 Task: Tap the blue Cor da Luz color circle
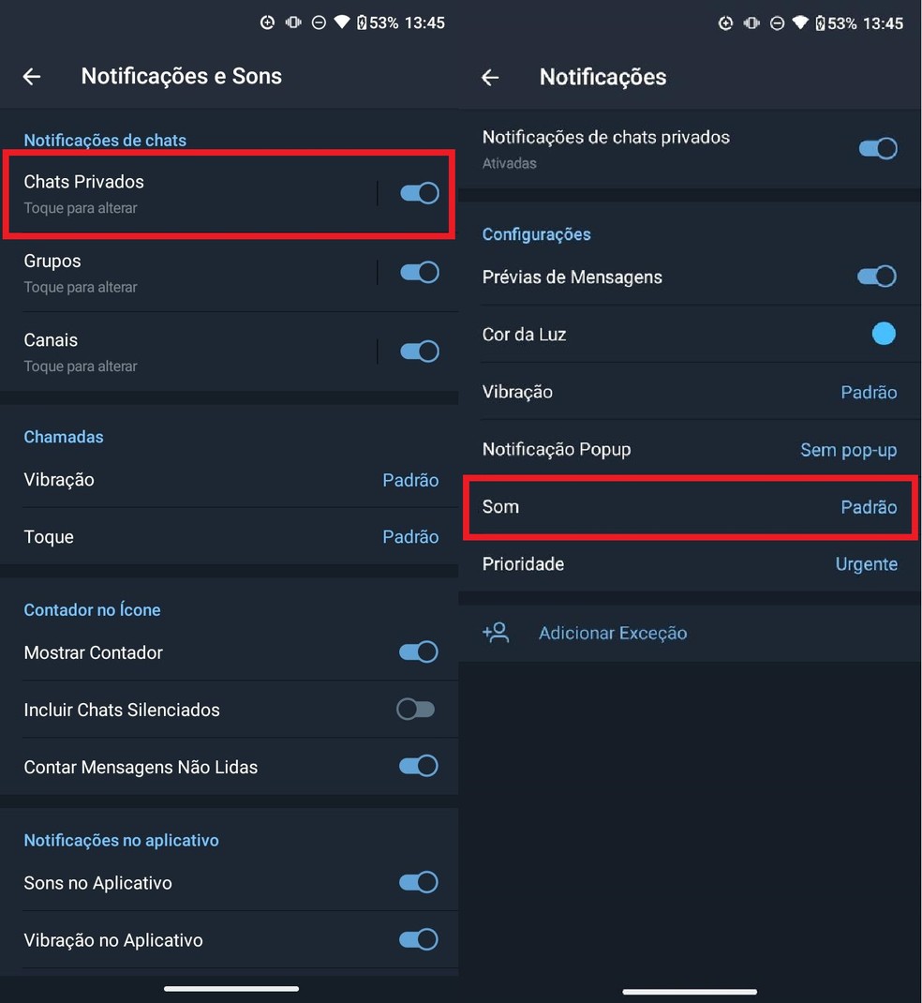tap(884, 333)
